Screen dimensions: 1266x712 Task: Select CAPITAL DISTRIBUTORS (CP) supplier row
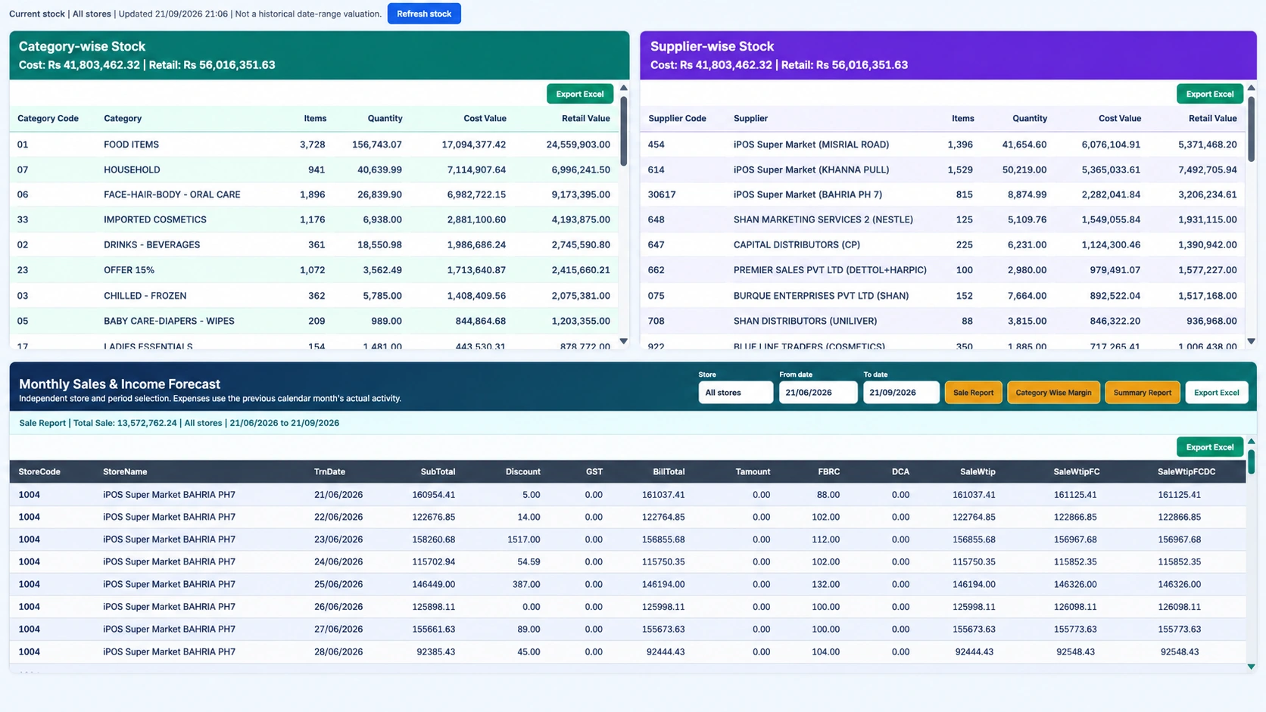[x=943, y=245]
